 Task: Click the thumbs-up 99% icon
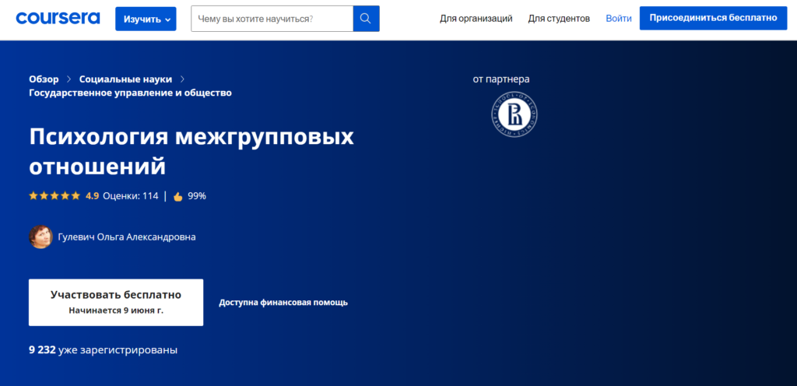click(x=177, y=197)
